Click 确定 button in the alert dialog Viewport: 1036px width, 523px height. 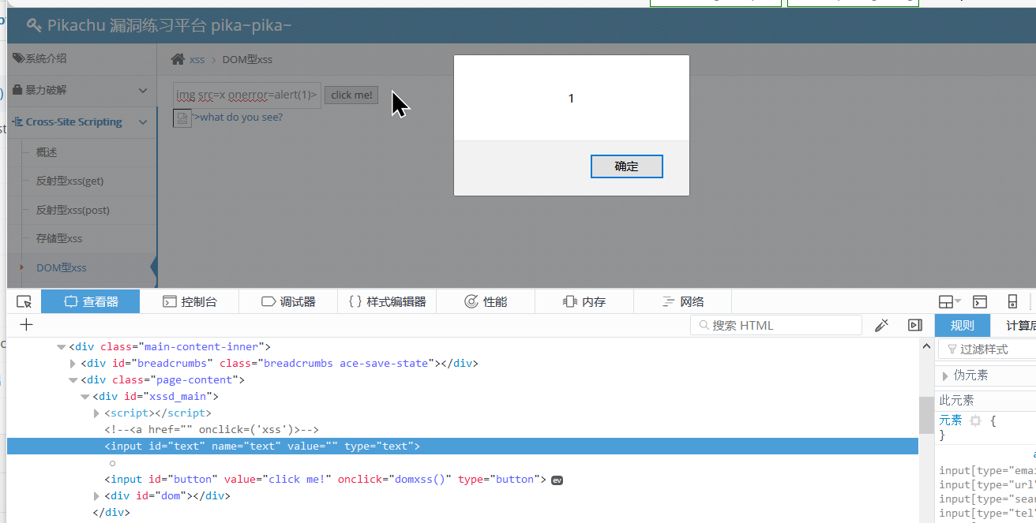627,166
